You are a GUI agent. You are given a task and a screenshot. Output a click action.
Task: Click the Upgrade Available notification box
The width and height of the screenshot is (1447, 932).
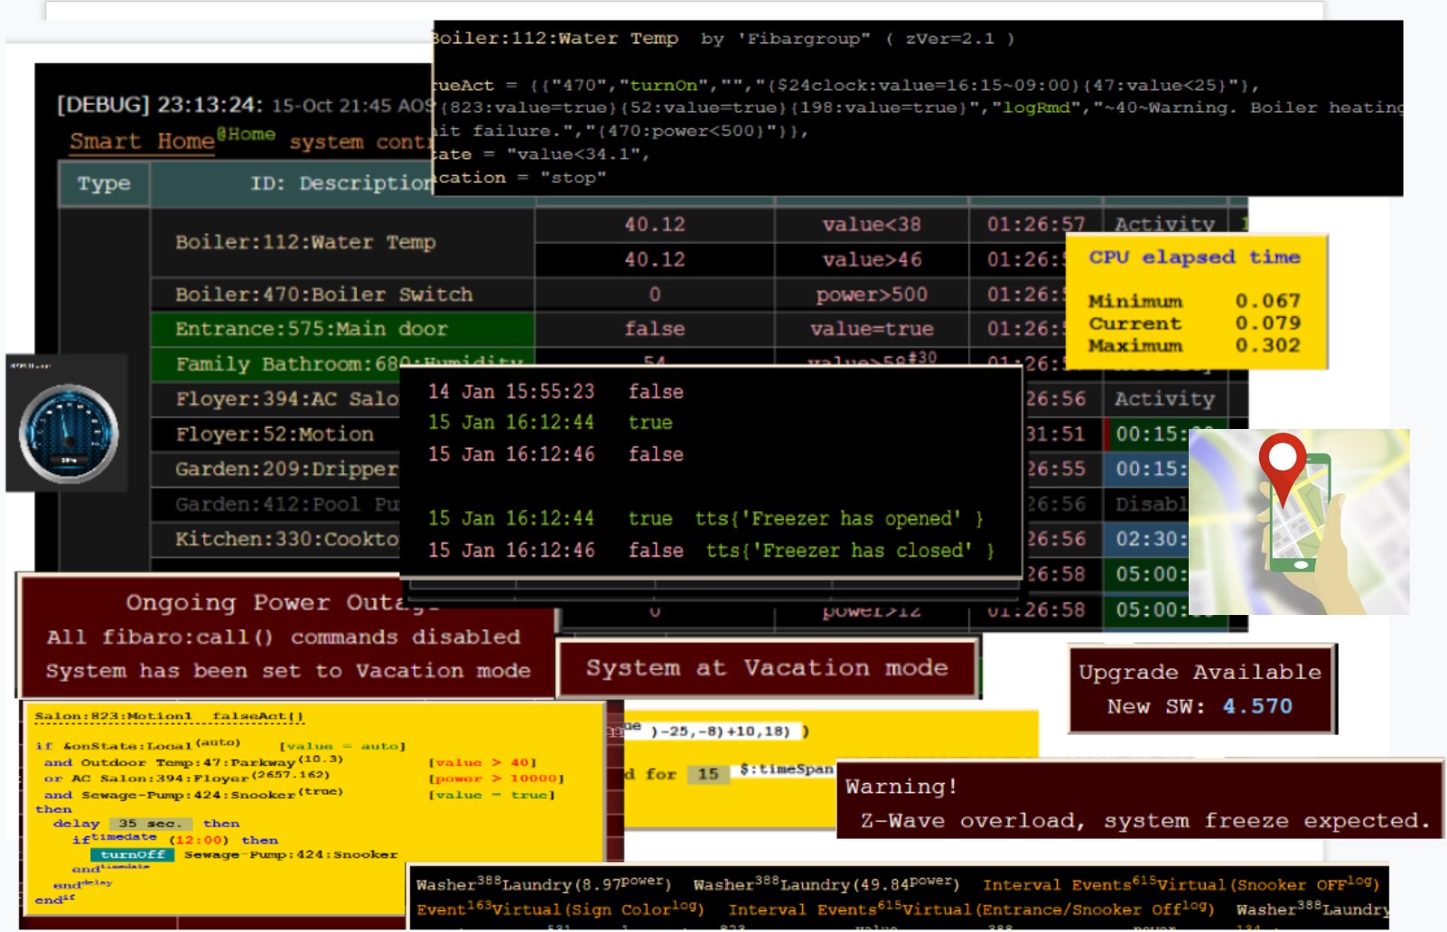pyautogui.click(x=1200, y=688)
